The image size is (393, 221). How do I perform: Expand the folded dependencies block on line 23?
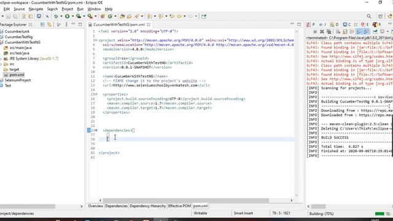(x=96, y=131)
